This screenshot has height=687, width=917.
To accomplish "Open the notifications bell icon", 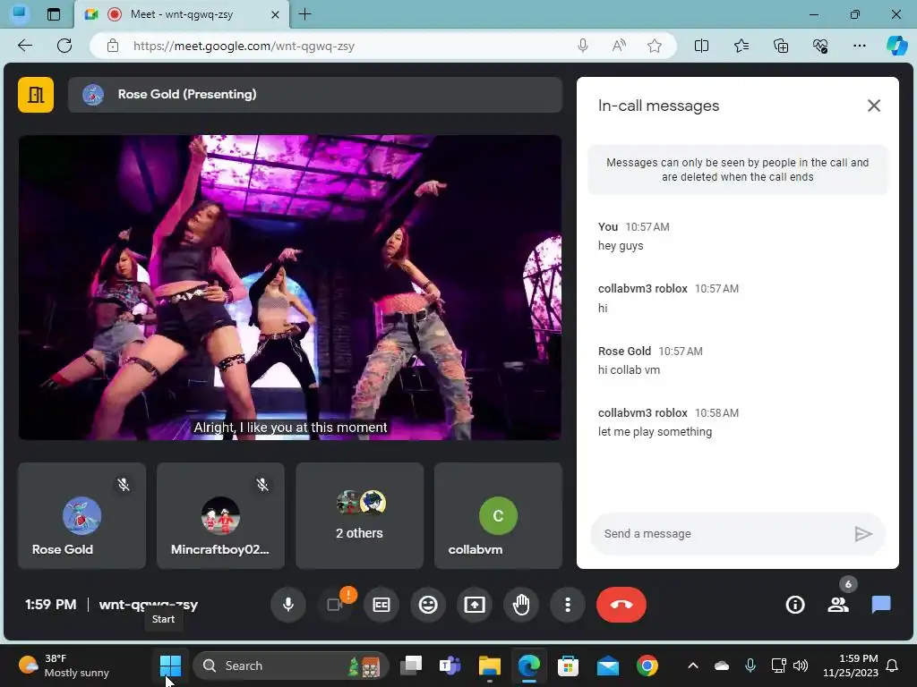I will 893,666.
